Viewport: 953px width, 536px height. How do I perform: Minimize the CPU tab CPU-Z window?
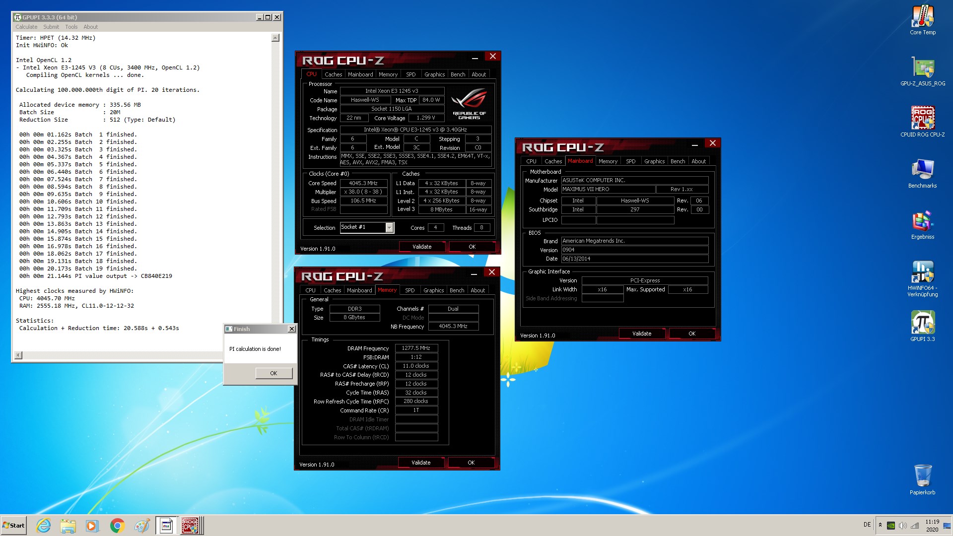coord(475,58)
